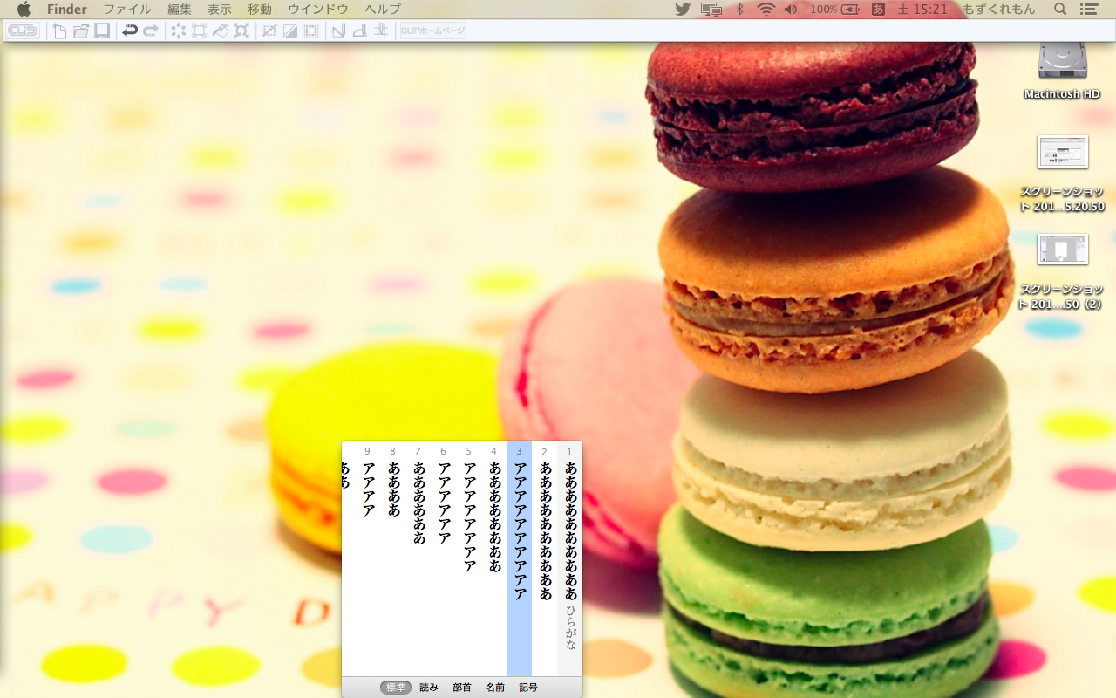Screen dimensions: 1116x698
Task: Click the open folder toolbar icon
Action: (x=81, y=31)
